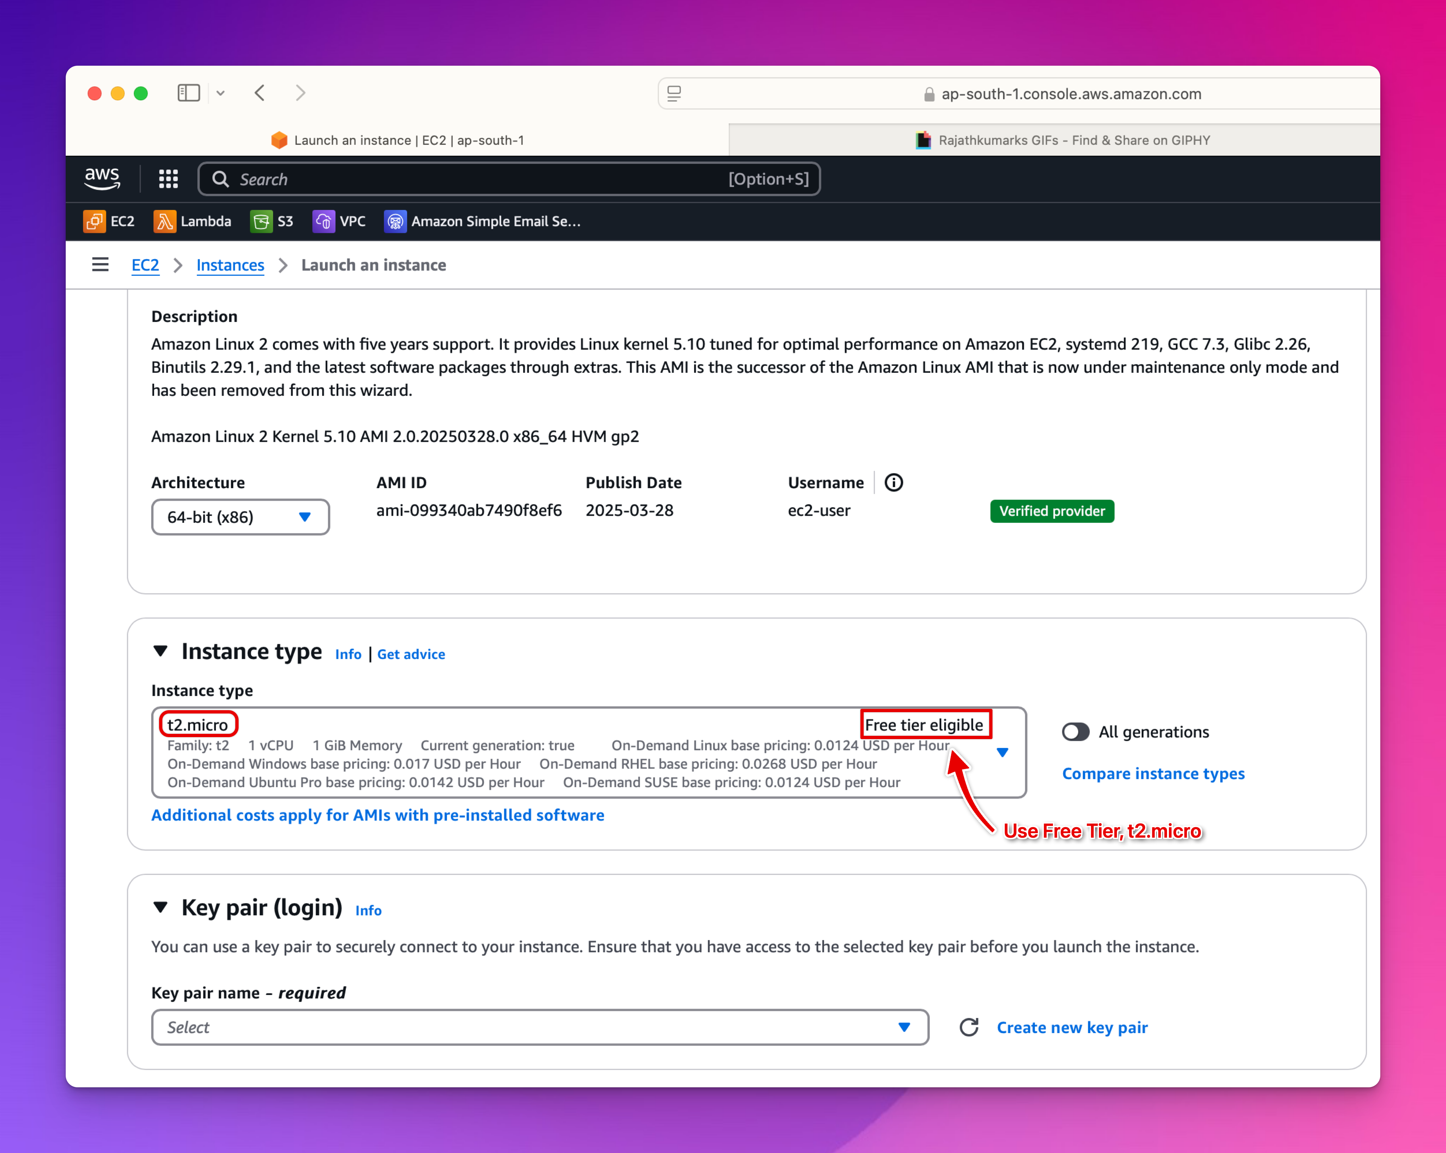Click the AWS logo home icon
This screenshot has width=1446, height=1153.
click(102, 179)
